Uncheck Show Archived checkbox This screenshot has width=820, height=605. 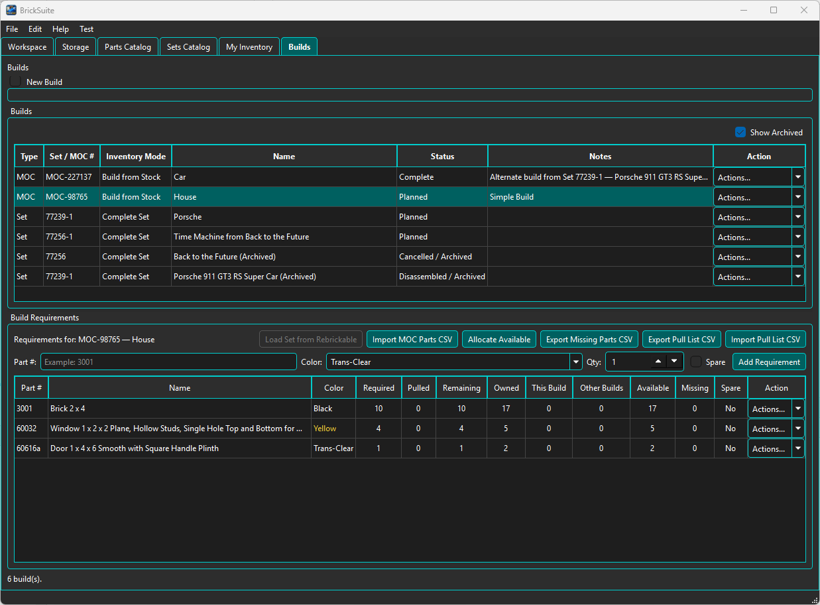pos(740,132)
